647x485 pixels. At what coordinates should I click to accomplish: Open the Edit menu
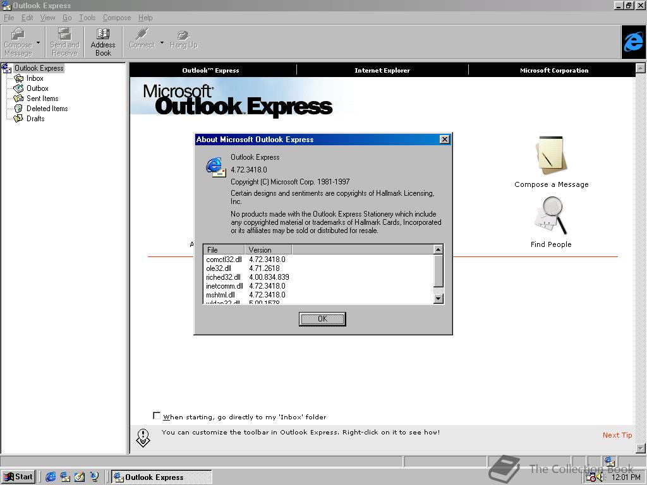[27, 18]
